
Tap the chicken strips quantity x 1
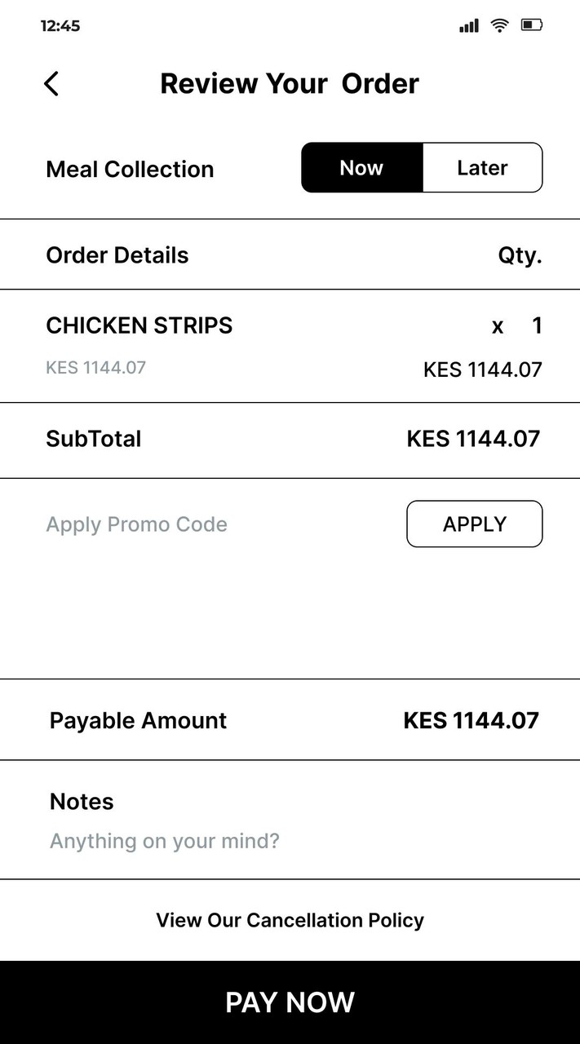tap(517, 326)
